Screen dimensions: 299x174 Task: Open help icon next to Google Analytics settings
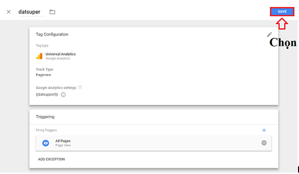80,87
